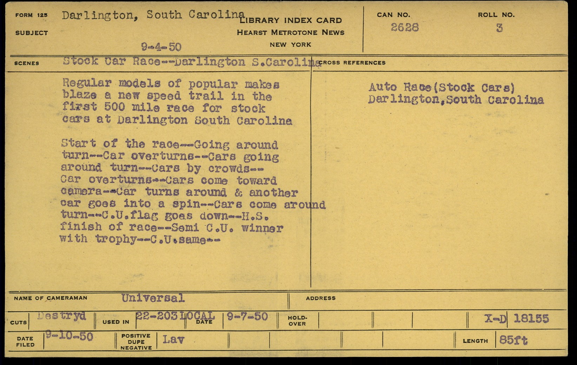Click the Length value 85ft

[513, 340]
